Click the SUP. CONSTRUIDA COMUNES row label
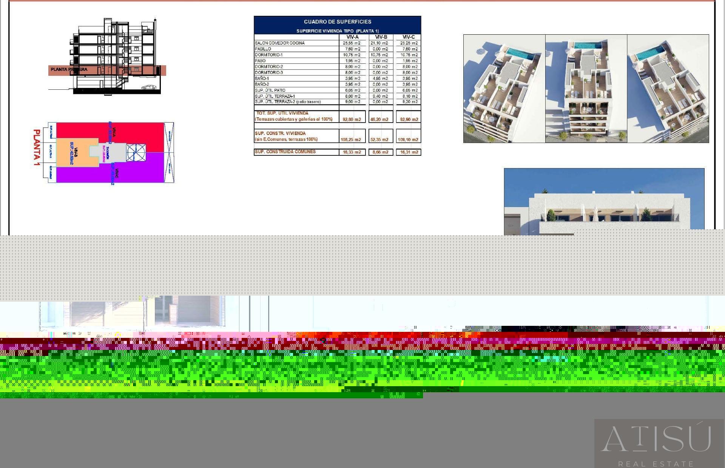 [285, 152]
